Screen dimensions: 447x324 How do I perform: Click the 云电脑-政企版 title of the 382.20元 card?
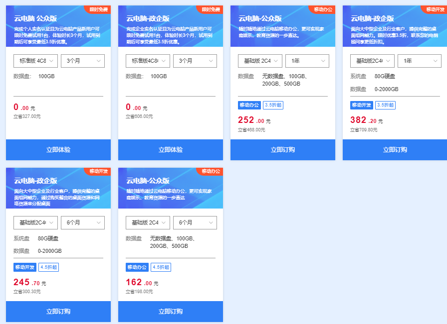(372, 19)
